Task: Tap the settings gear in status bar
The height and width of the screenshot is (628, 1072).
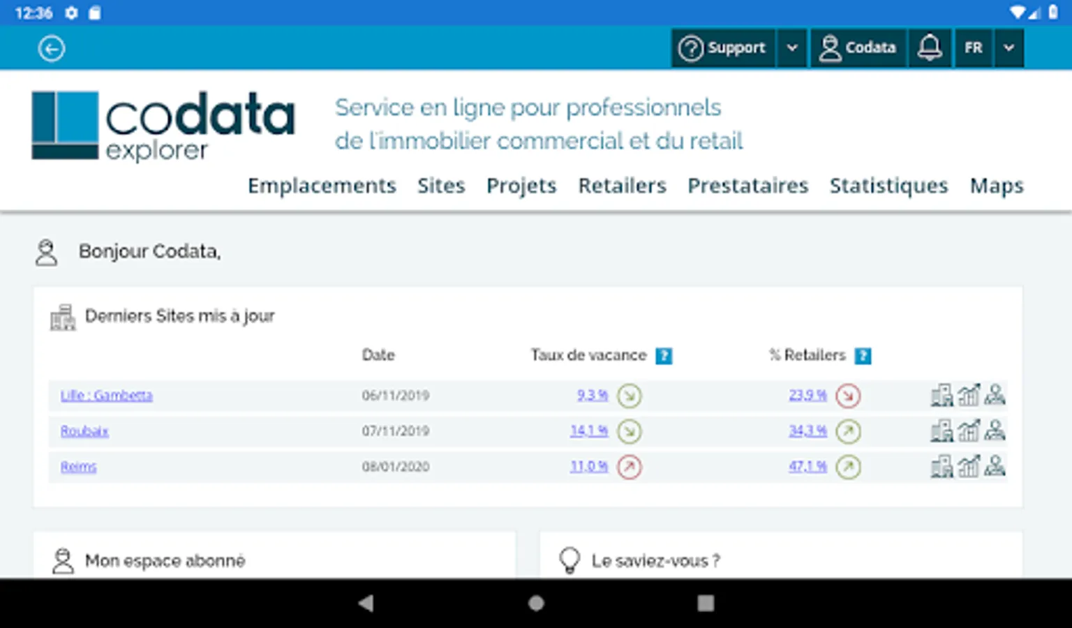Action: (x=71, y=13)
